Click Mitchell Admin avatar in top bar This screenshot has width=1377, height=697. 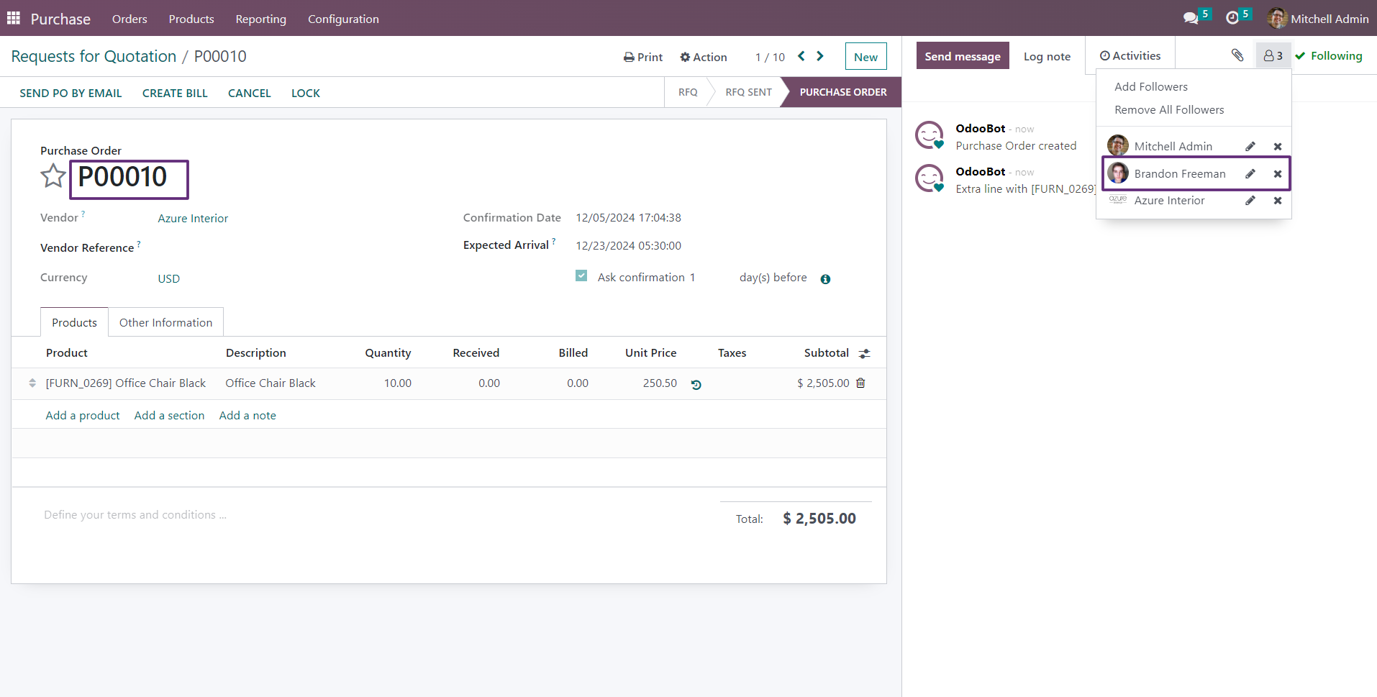coord(1277,19)
